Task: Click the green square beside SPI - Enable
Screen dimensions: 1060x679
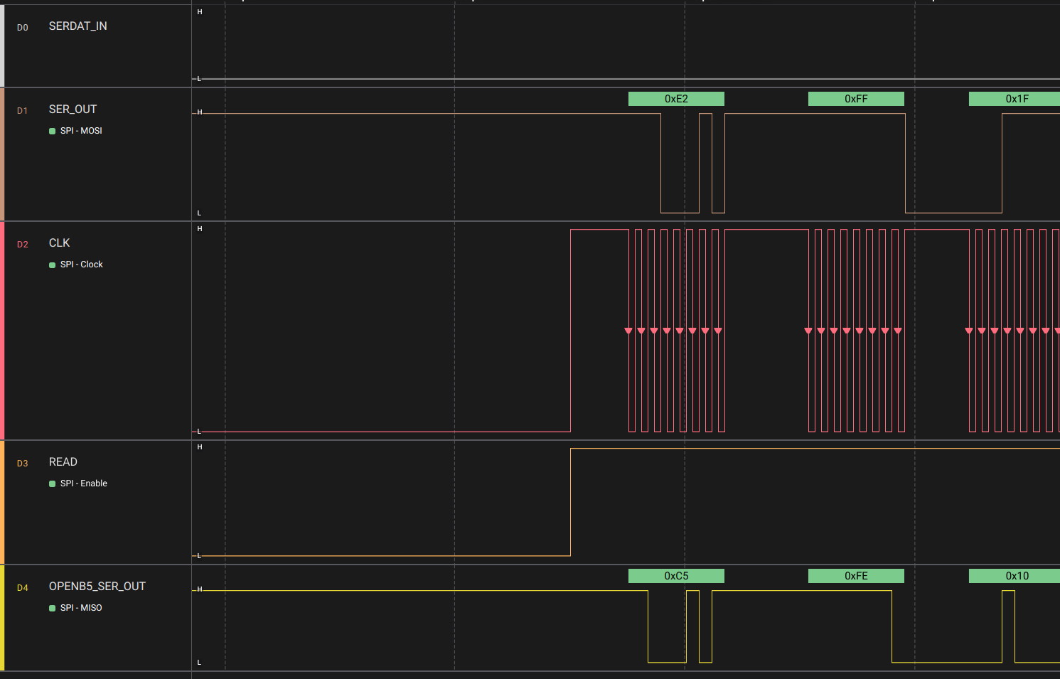Action: (52, 483)
